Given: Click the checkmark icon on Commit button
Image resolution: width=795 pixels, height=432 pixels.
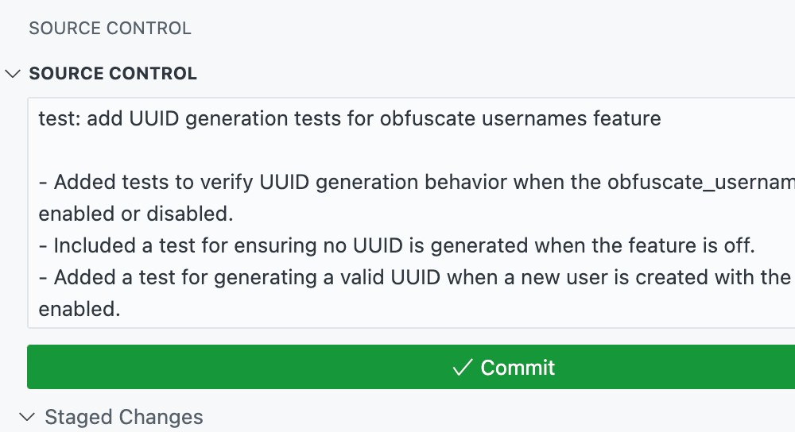Looking at the screenshot, I should pos(462,368).
